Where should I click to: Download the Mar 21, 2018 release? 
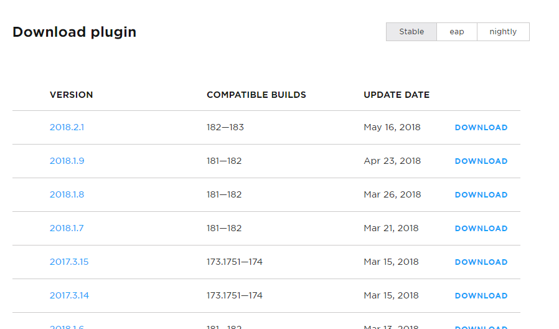click(481, 229)
